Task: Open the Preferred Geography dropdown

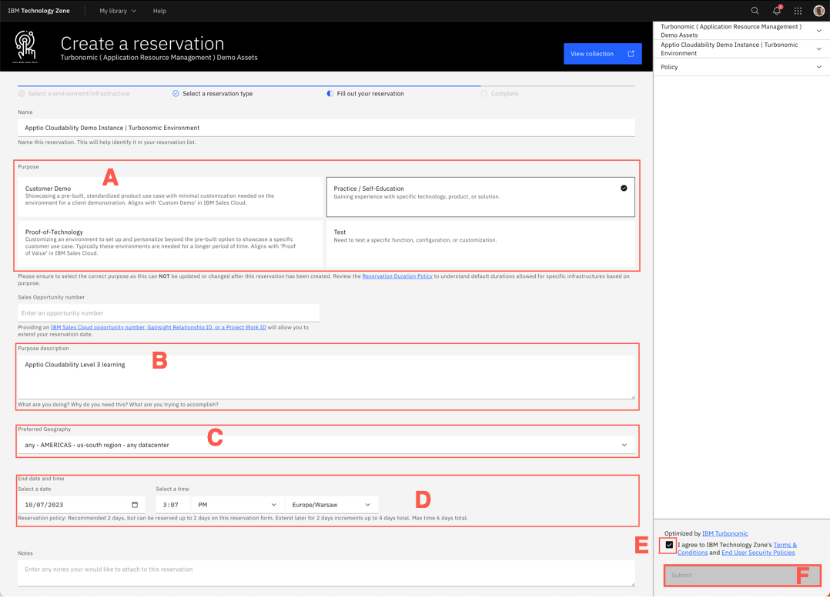Action: click(326, 445)
